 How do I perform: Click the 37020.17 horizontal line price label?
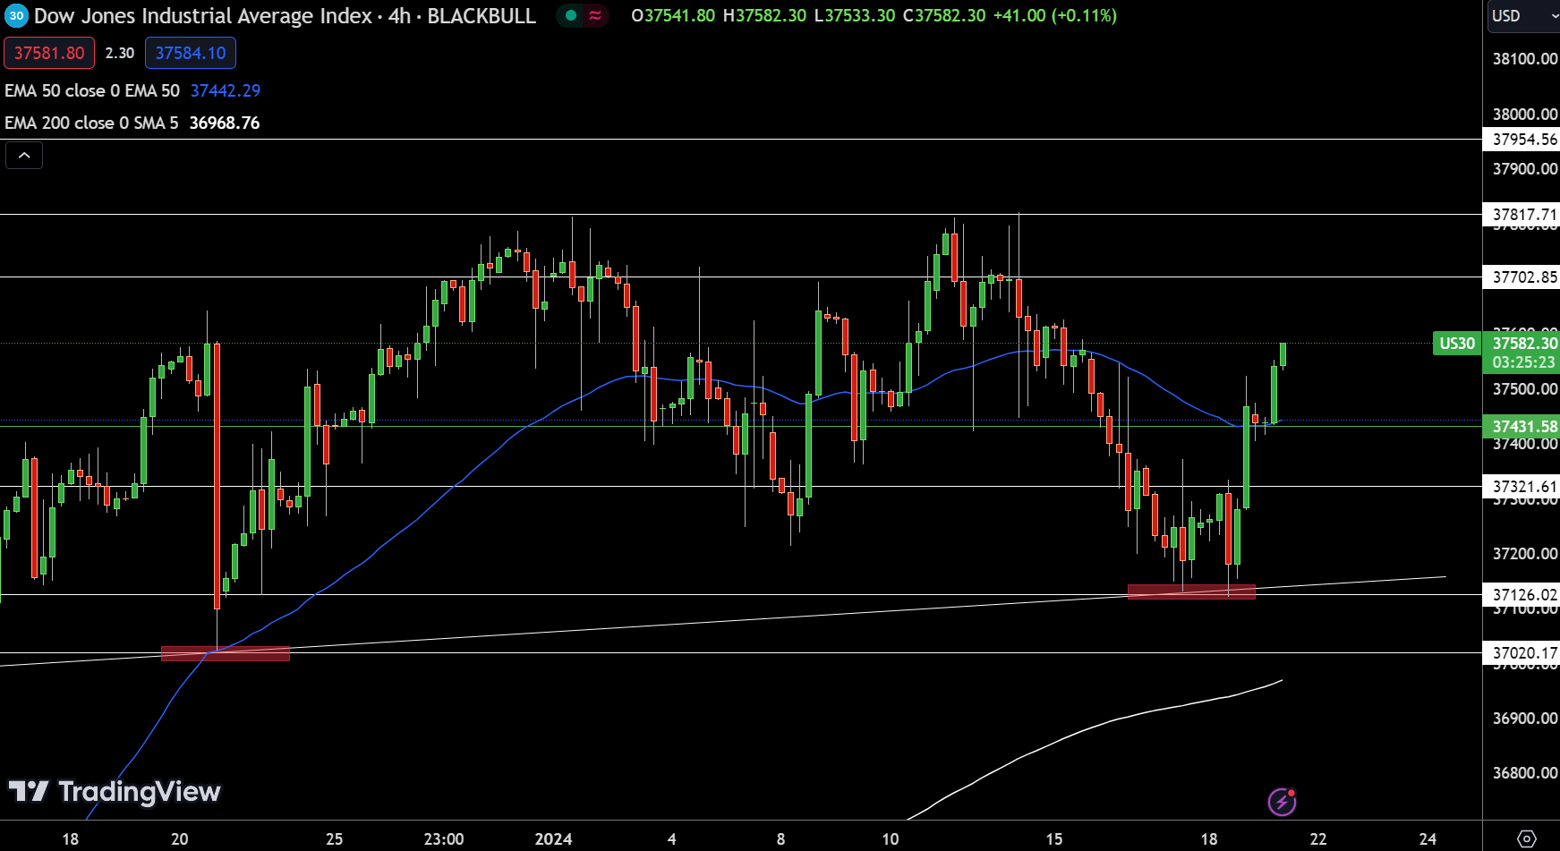[1522, 653]
